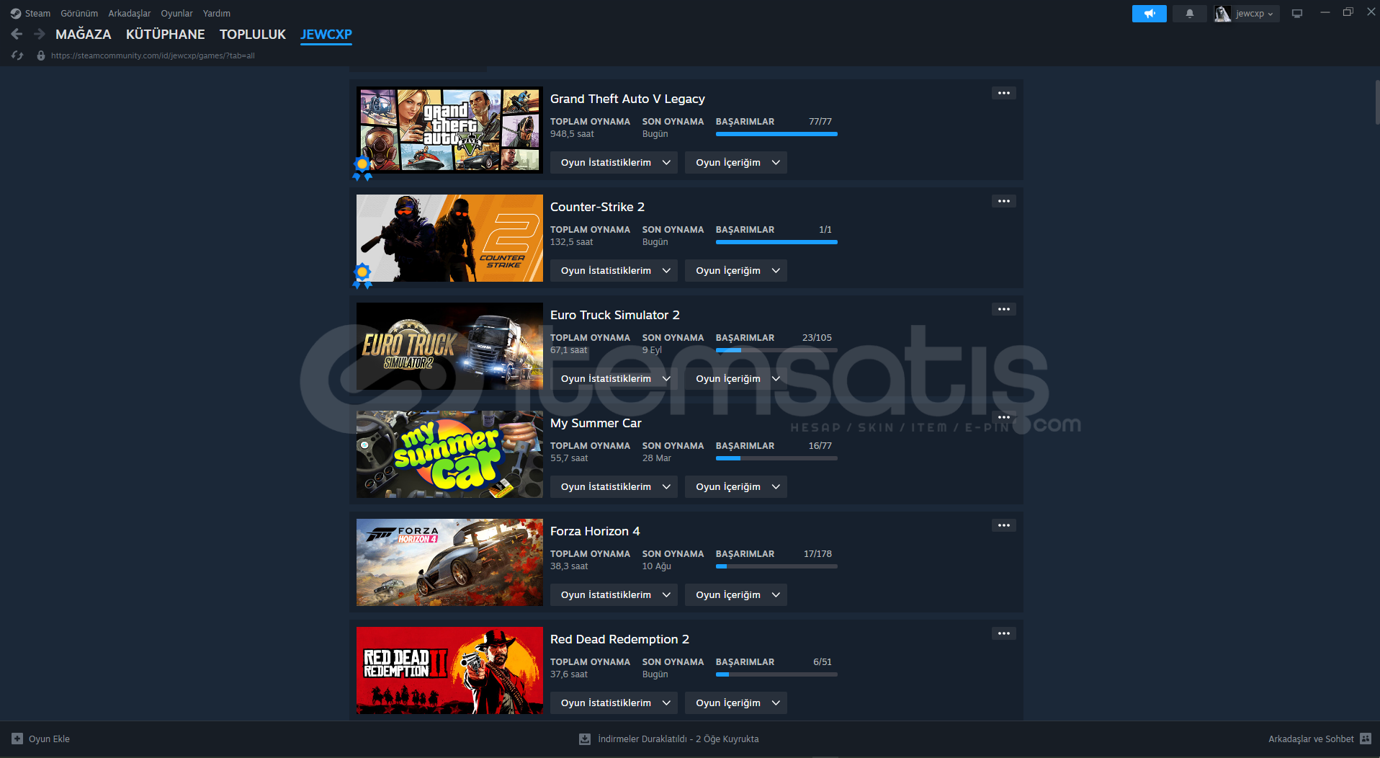This screenshot has width=1380, height=758.
Task: Click the GTA V 77/77 achievements progress bar
Action: click(776, 134)
